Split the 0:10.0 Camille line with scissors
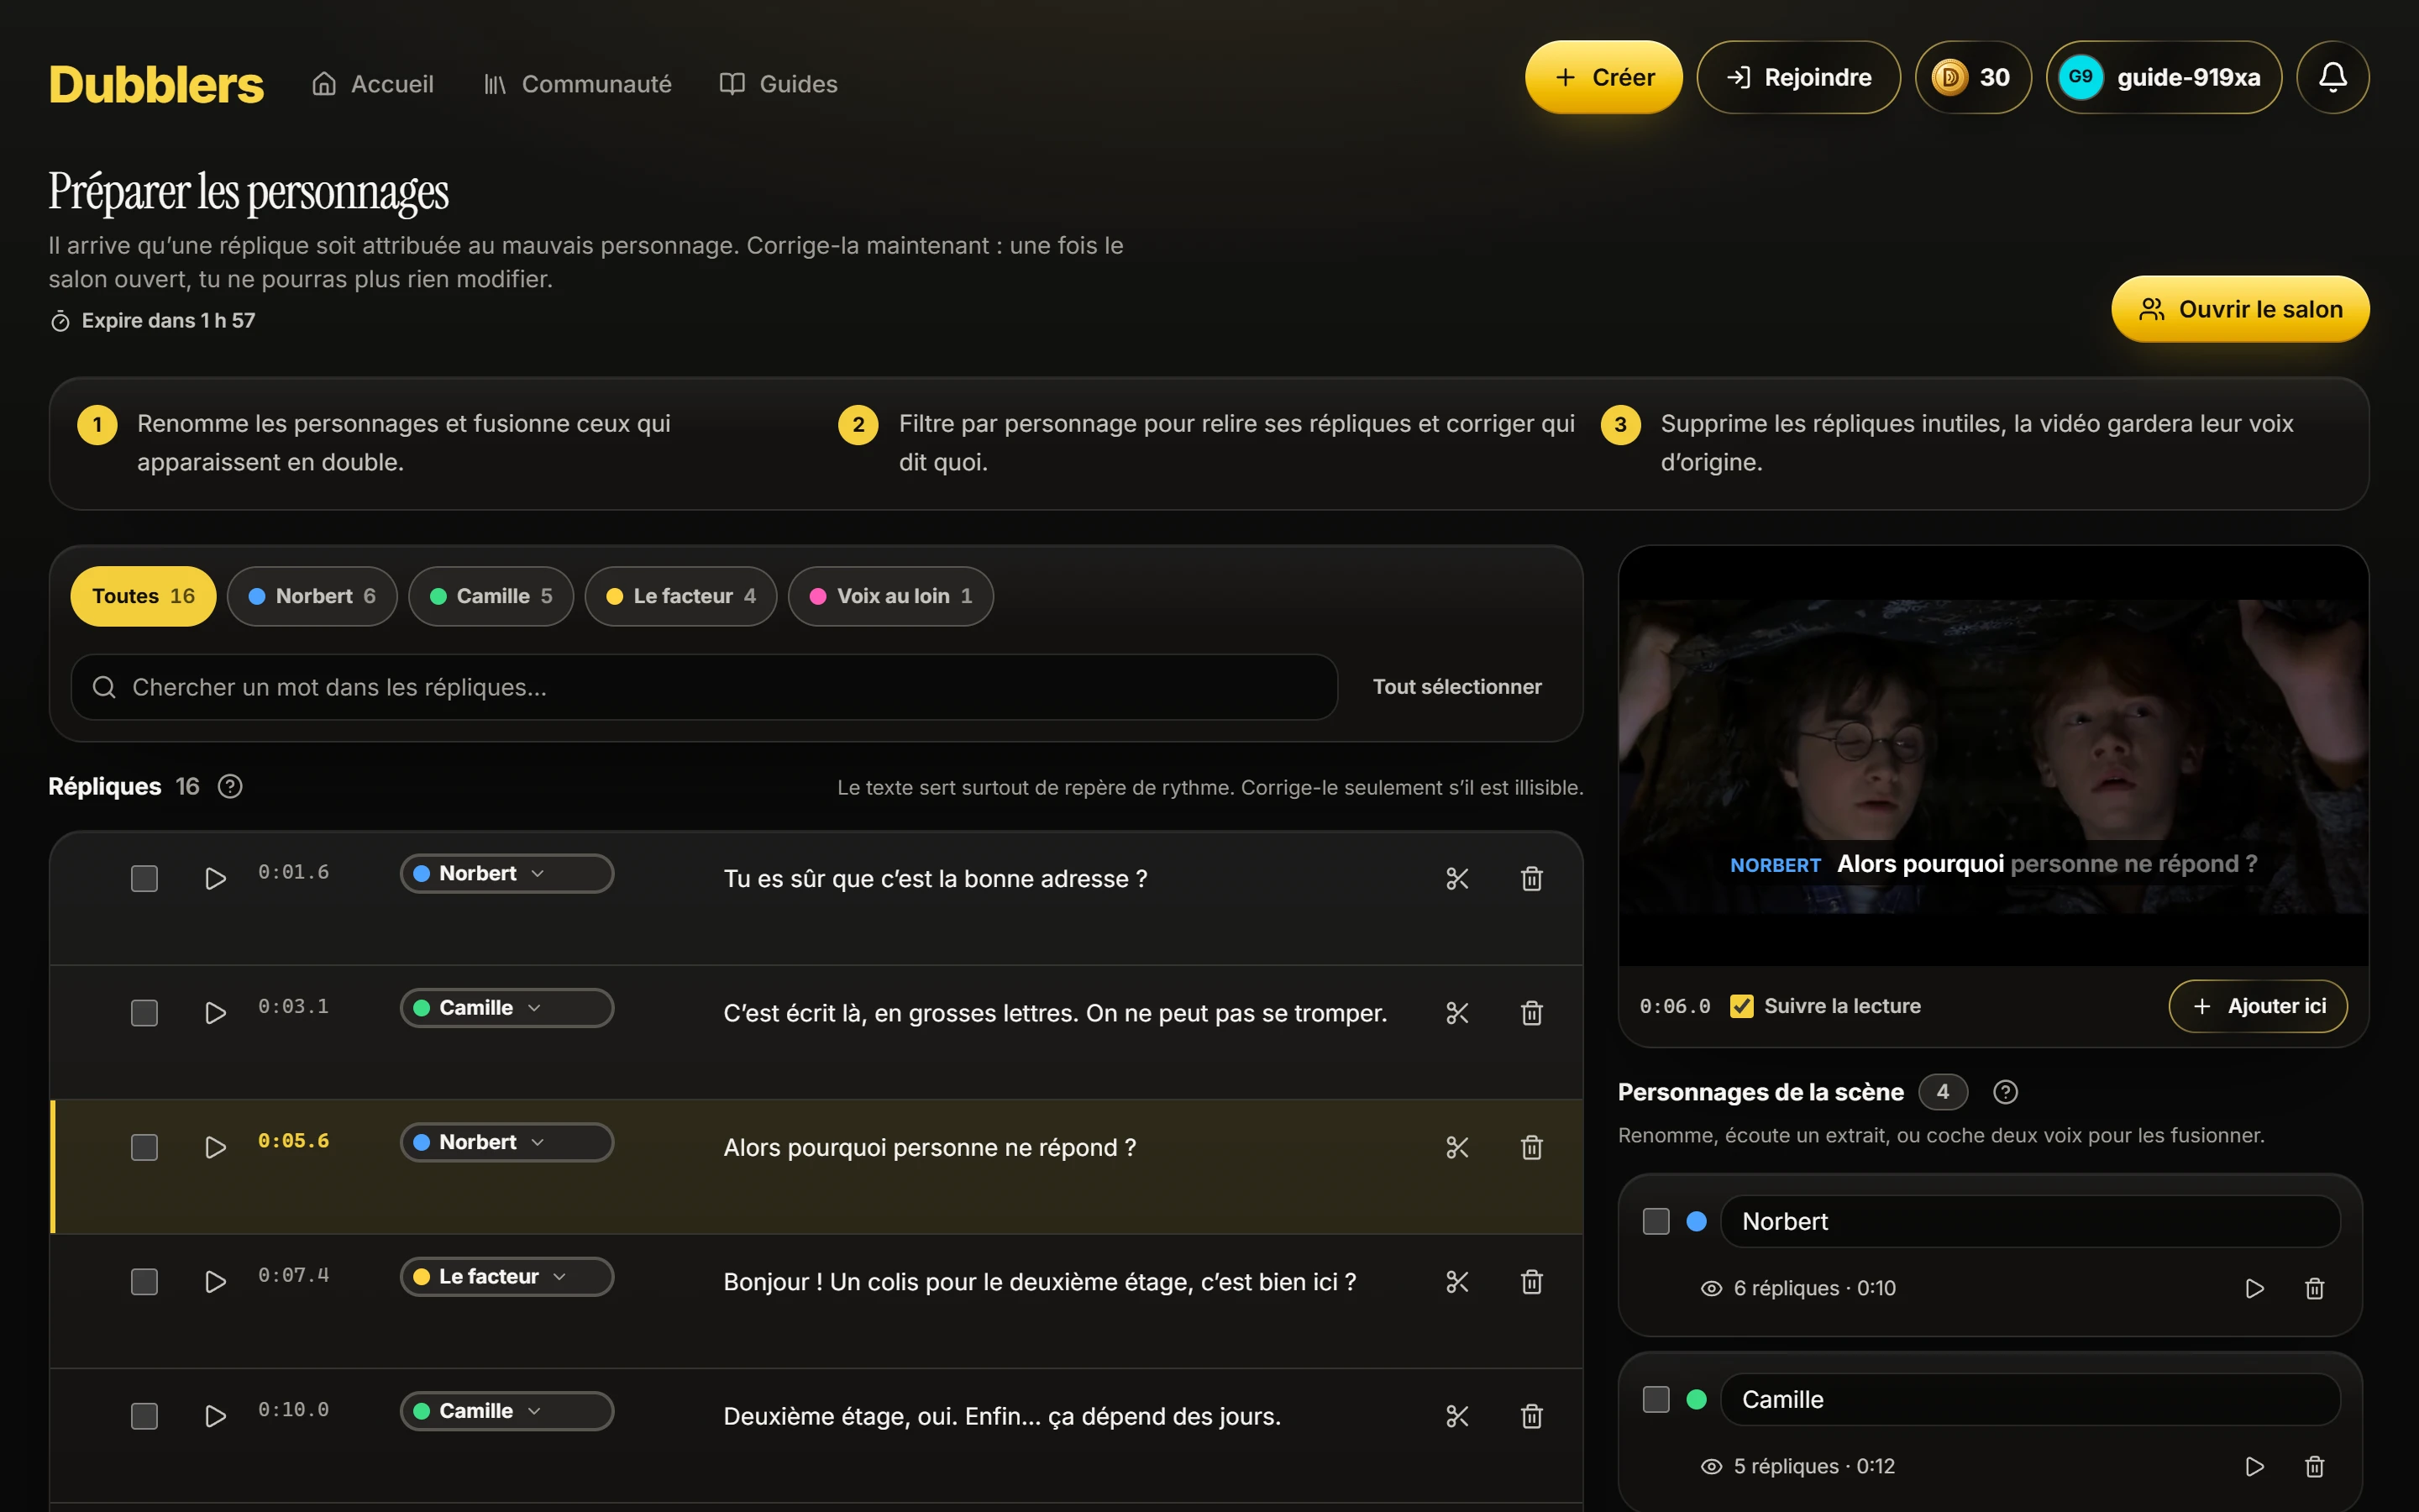This screenshot has width=2419, height=1512. (1456, 1416)
